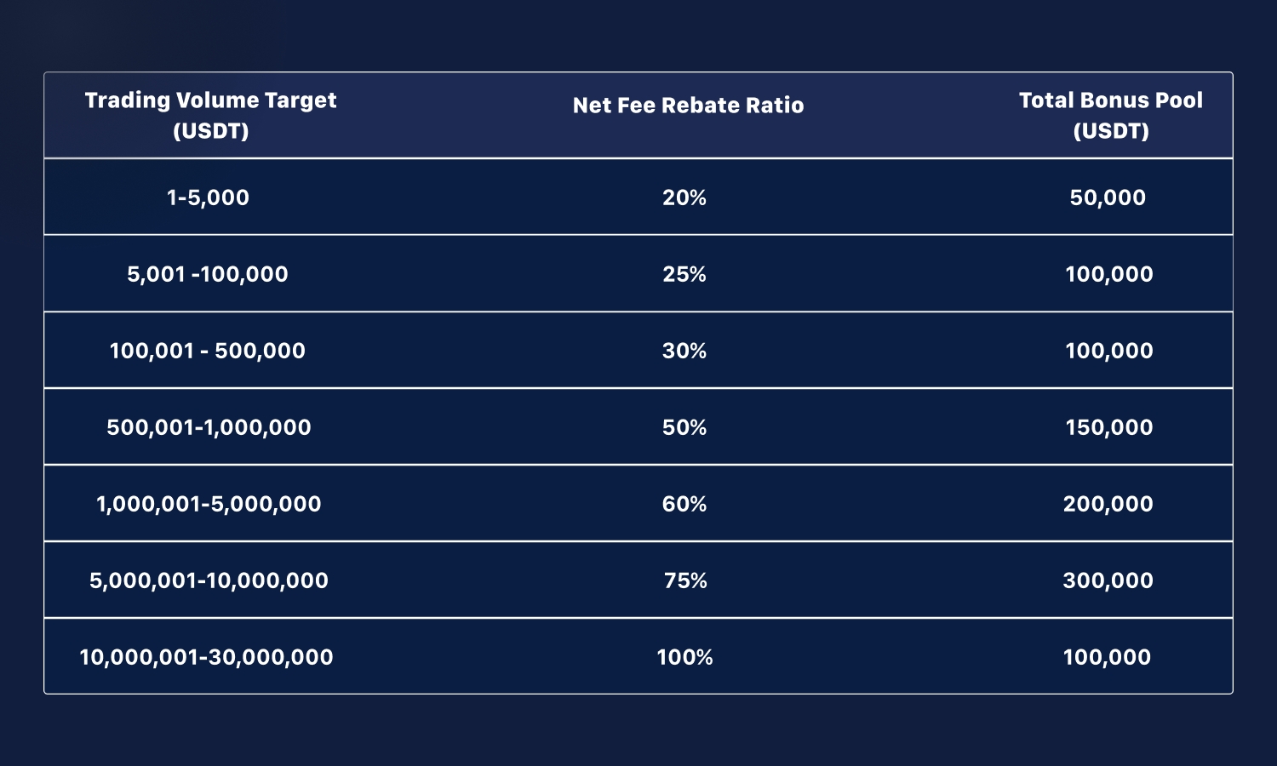Select the 1-5,000 trading volume cell
1277x766 pixels.
click(x=209, y=197)
